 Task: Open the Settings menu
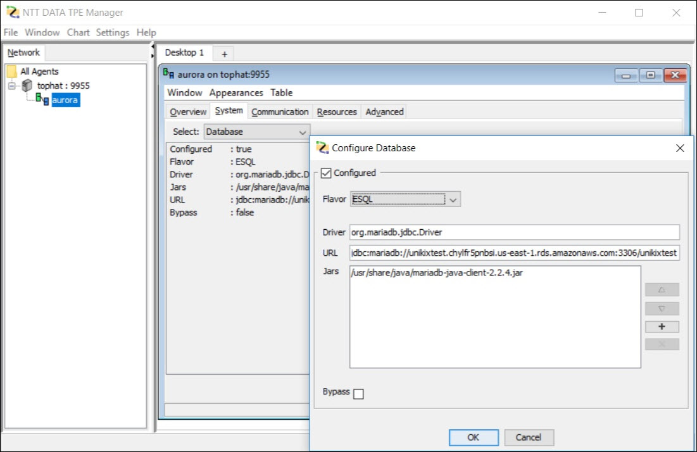[113, 32]
